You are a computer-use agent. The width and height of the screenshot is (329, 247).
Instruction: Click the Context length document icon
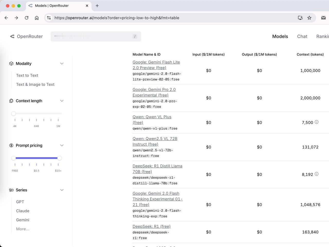[11, 101]
